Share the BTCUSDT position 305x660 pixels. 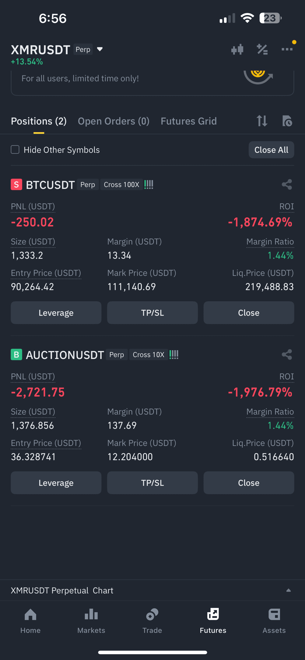[x=287, y=185]
